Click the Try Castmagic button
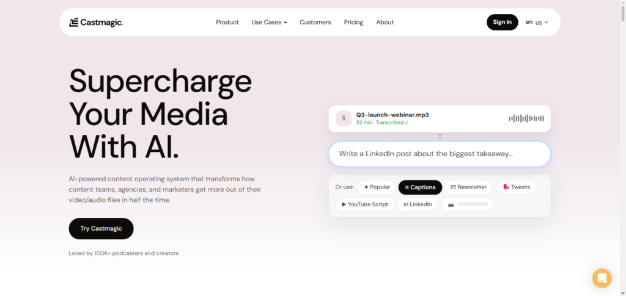 pyautogui.click(x=101, y=229)
